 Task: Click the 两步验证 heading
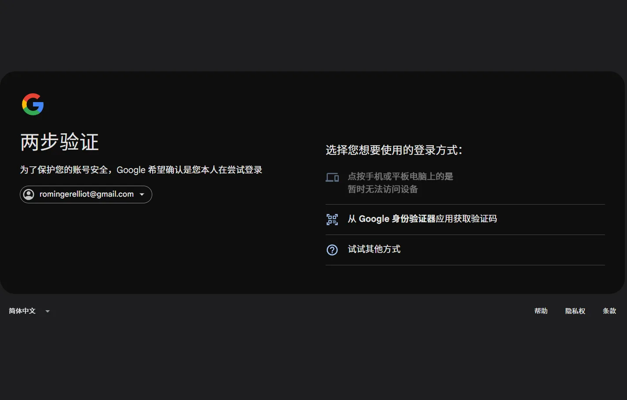pos(59,142)
